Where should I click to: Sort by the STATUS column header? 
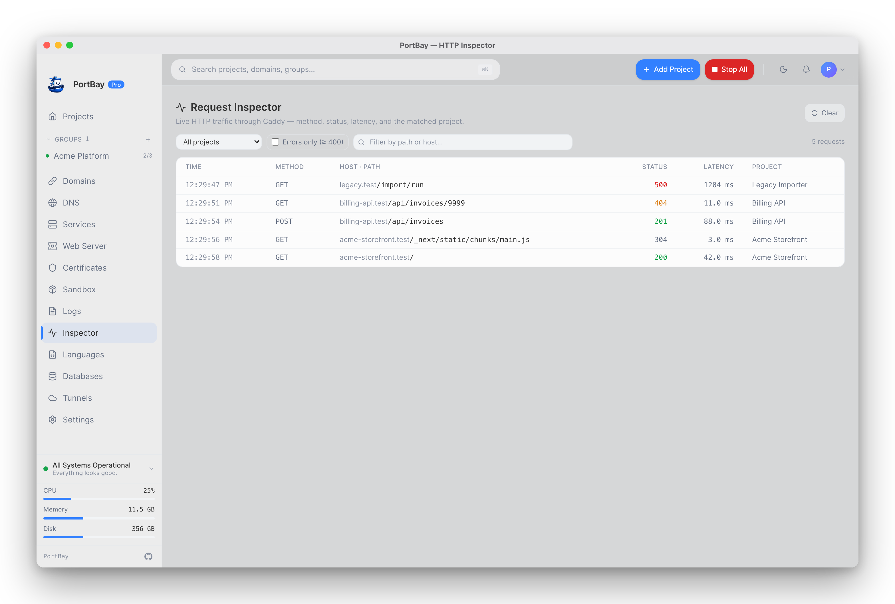654,167
